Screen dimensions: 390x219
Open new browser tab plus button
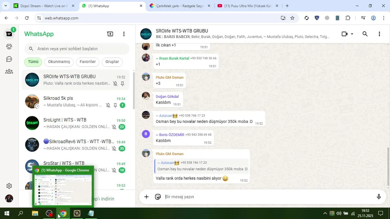pyautogui.click(x=287, y=6)
